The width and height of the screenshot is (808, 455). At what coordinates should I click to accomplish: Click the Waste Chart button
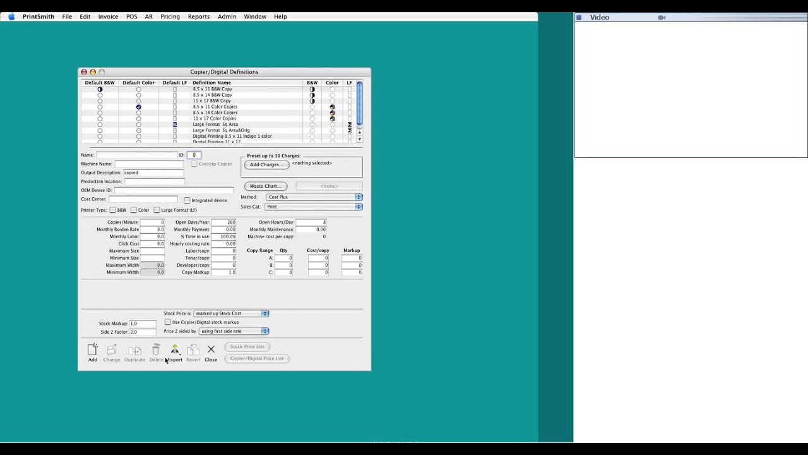click(x=266, y=186)
